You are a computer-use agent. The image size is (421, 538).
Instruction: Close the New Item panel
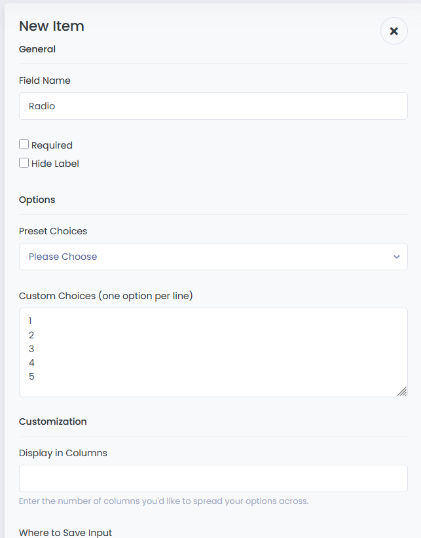[x=394, y=31]
